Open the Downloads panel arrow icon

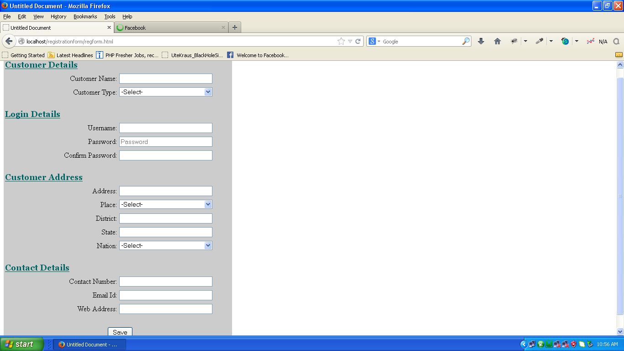481,41
